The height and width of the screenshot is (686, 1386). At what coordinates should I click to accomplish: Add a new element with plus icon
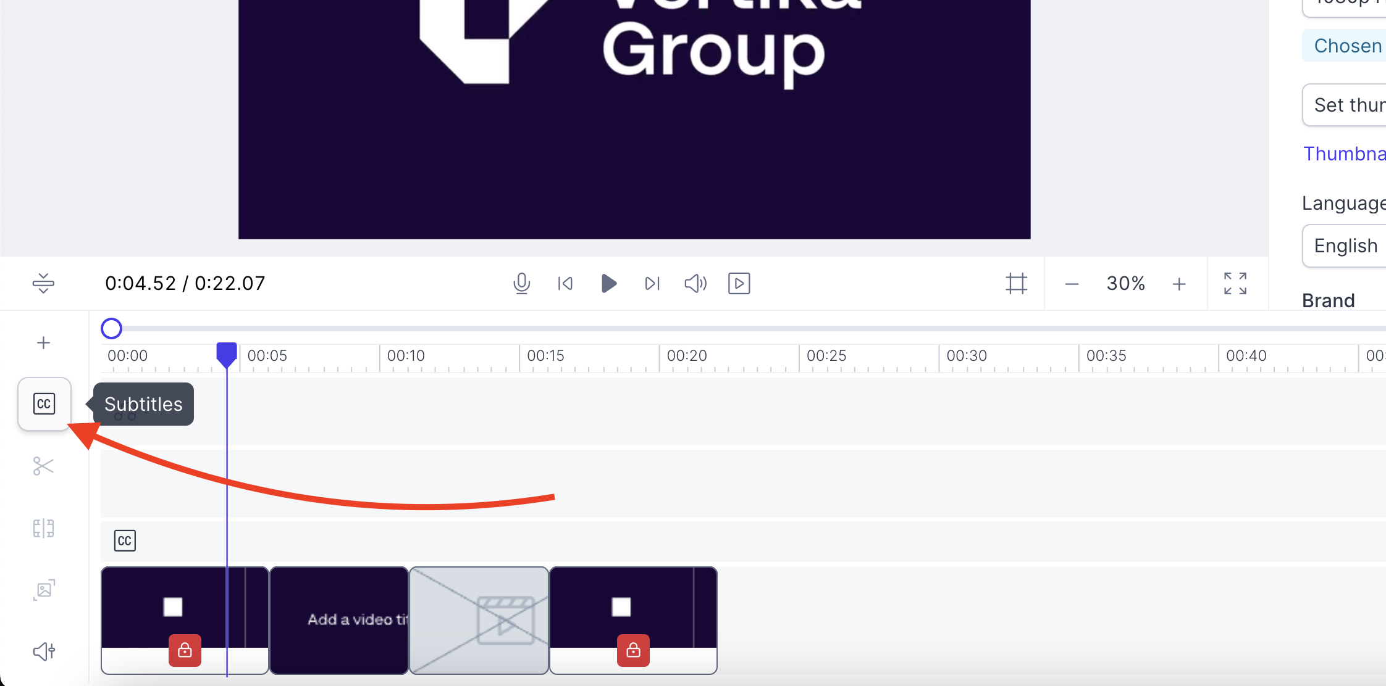43,343
